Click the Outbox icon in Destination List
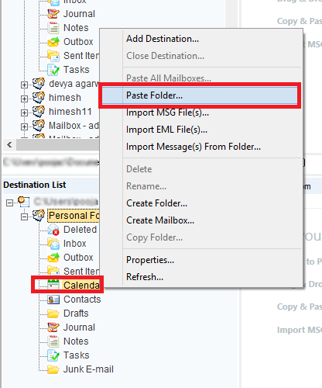This screenshot has width=322, height=388. [x=53, y=258]
